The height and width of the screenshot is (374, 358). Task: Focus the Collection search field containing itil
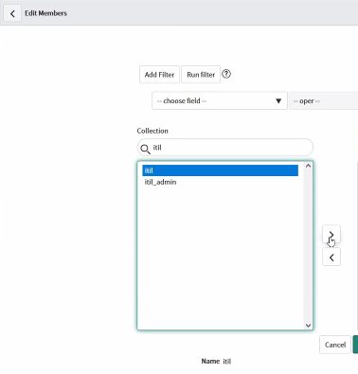coord(225,148)
